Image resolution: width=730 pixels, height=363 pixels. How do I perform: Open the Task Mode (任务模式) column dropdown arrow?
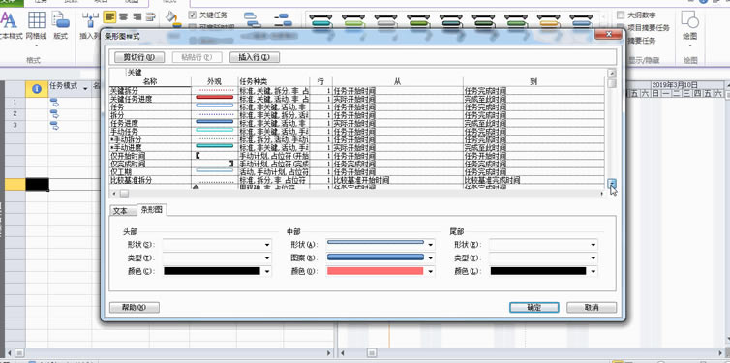click(85, 88)
